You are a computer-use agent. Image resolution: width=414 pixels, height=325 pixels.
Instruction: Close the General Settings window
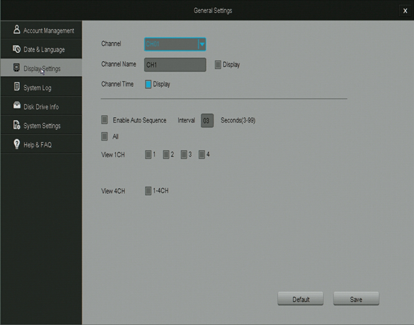click(x=405, y=11)
